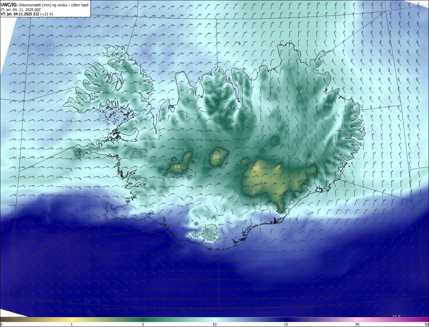Screen dimensions: 429x327
Task: Click the '1' tick on the colorbar
Action: 72,324
